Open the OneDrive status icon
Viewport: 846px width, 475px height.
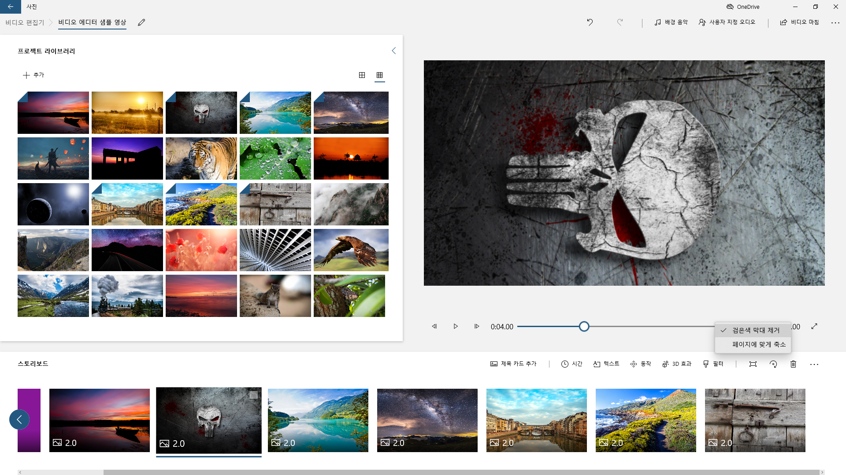(743, 7)
